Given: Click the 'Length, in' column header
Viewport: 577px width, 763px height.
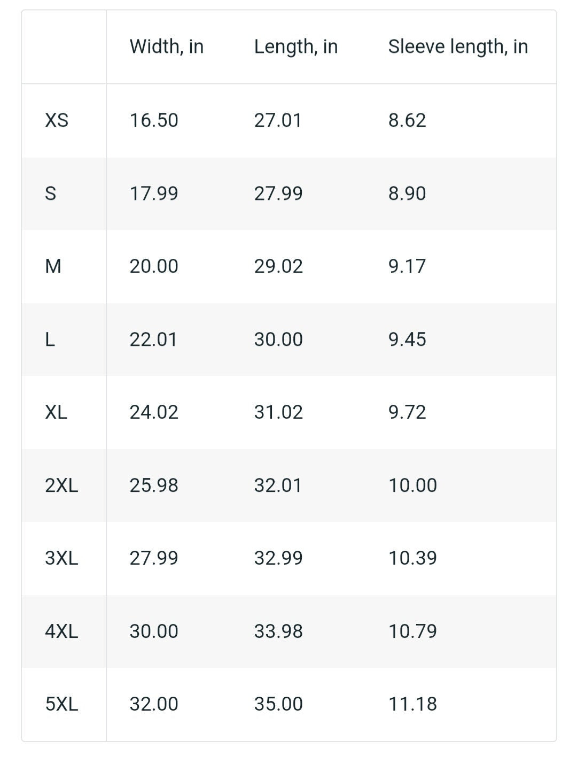Looking at the screenshot, I should click(296, 47).
